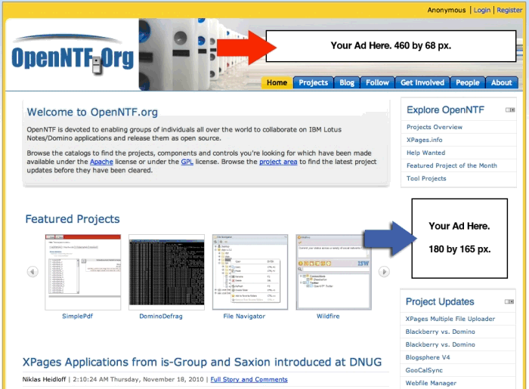
Task: Open Projects Overview in Explore panel
Action: pyautogui.click(x=435, y=127)
